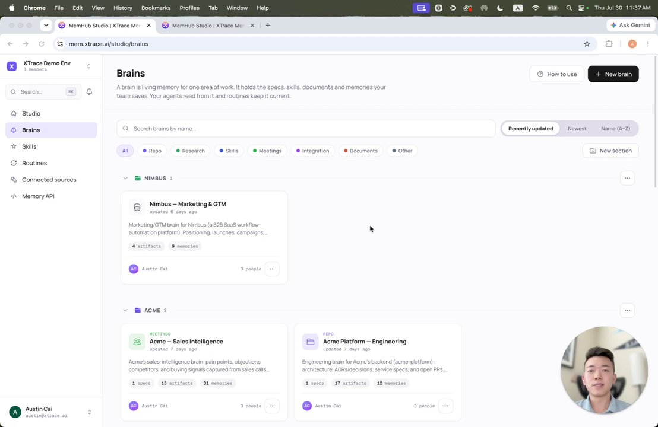Image resolution: width=658 pixels, height=427 pixels.
Task: Click the Apple menu logo
Action: point(12,8)
